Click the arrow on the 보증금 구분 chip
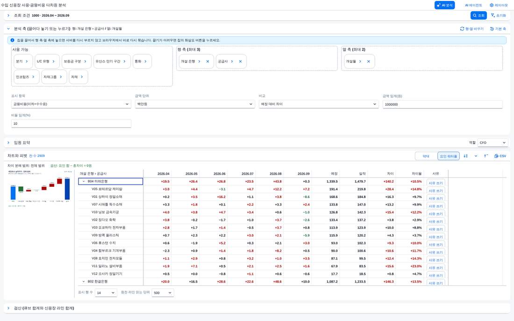 (85, 61)
